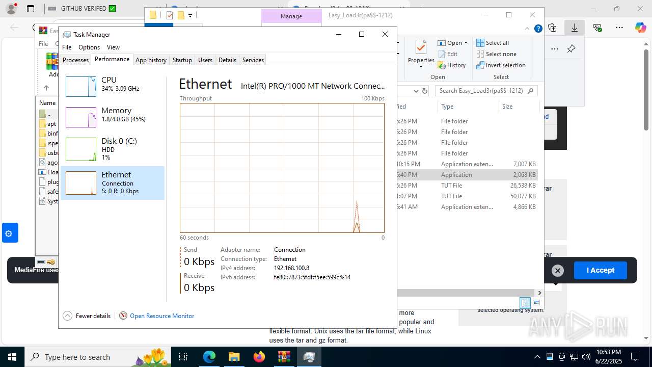Open Task Manager View menu
Image resolution: width=652 pixels, height=367 pixels.
[x=113, y=47]
